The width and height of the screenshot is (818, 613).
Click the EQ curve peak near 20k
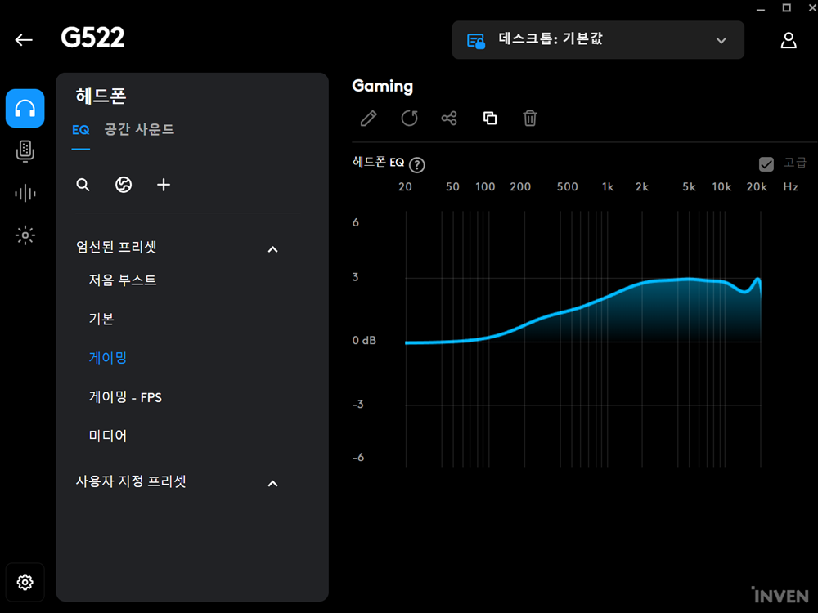(758, 280)
